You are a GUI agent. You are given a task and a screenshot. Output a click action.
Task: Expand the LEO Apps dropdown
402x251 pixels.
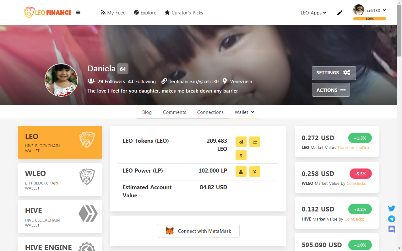click(313, 13)
